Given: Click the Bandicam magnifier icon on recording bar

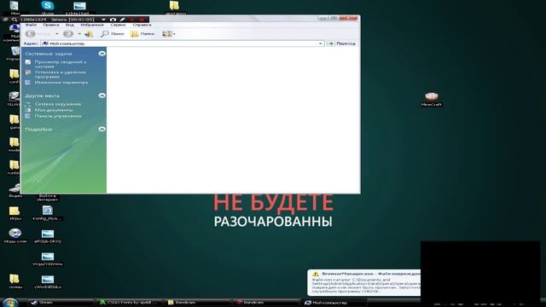Looking at the screenshot, I should (x=15, y=20).
